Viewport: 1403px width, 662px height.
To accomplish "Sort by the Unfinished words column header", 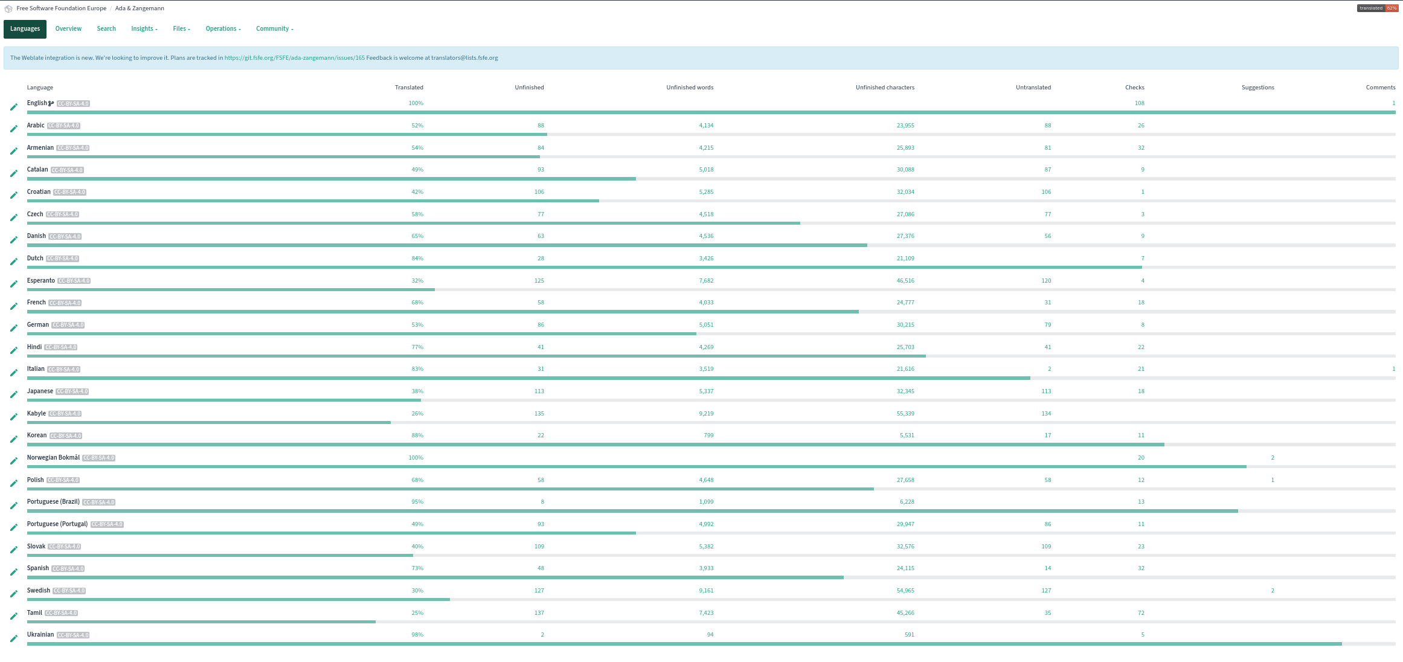I will point(689,88).
